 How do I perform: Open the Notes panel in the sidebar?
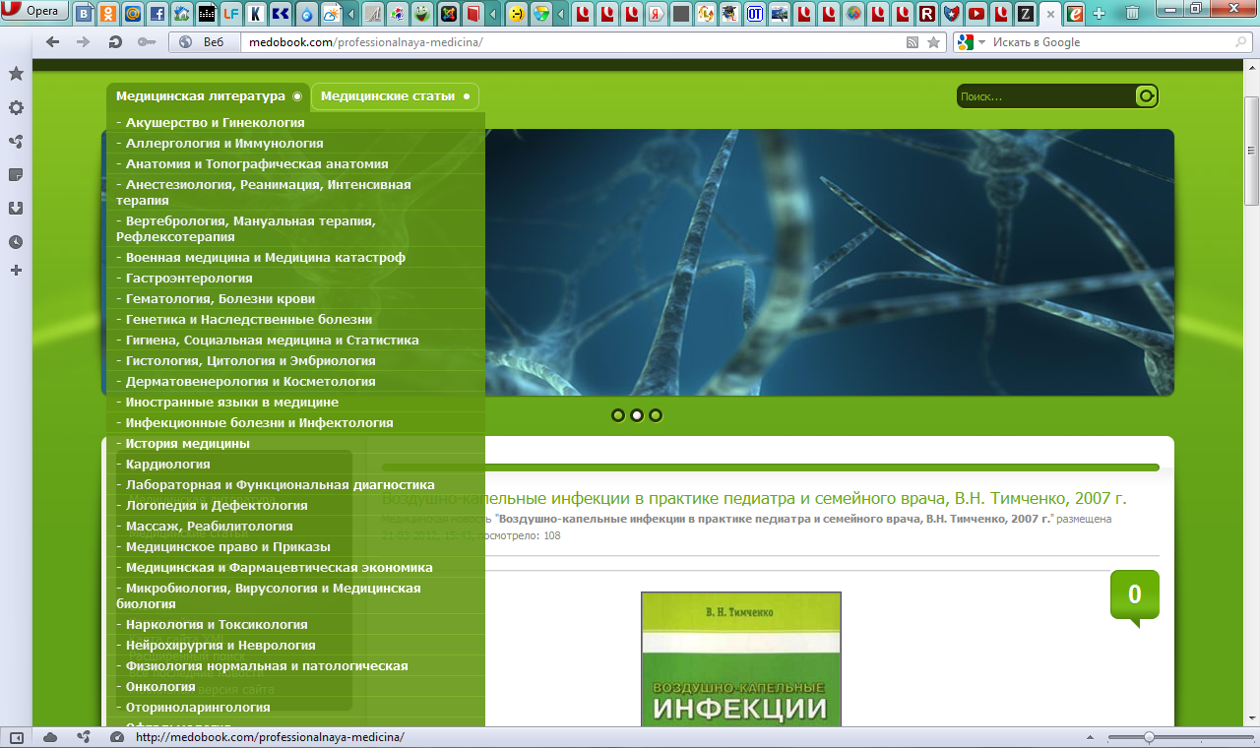point(16,174)
